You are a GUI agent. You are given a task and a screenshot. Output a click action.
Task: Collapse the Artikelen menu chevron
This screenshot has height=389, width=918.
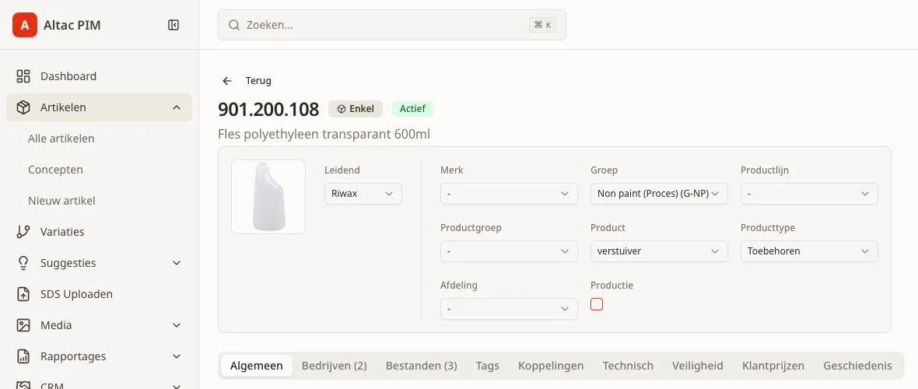(x=177, y=107)
